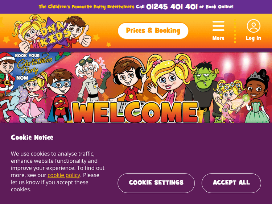The width and height of the screenshot is (272, 204).
Task: Follow the cookie policy link
Action: pyautogui.click(x=64, y=175)
